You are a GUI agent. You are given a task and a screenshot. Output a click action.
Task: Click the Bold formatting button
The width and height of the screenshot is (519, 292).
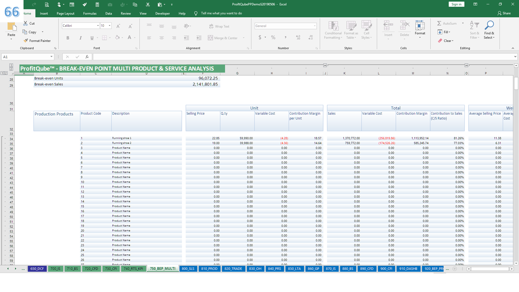pos(68,38)
